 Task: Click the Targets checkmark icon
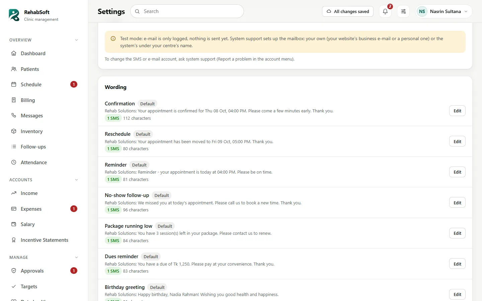pos(14,286)
